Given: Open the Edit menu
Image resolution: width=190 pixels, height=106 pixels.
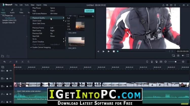Looking at the screenshot, I should [x=21, y=5].
